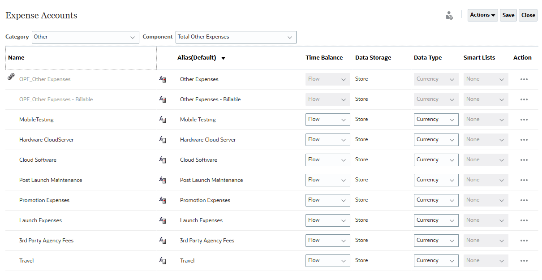Click the Data Type column header

click(x=428, y=58)
